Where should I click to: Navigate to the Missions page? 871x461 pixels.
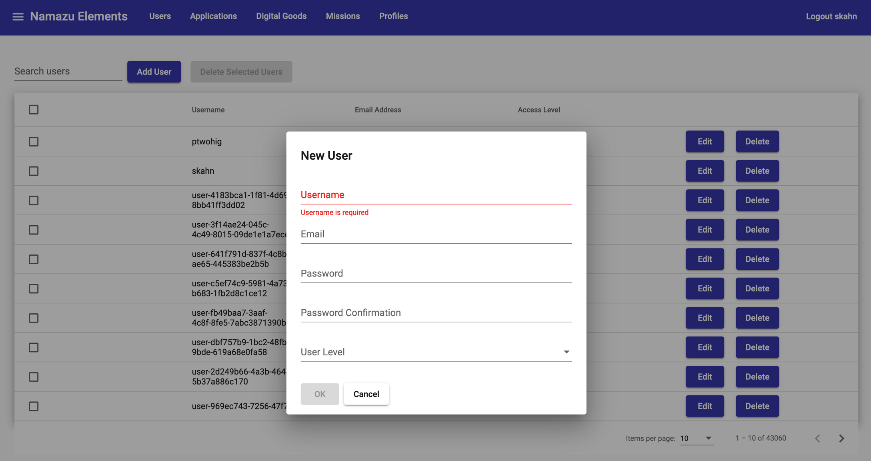pos(343,16)
